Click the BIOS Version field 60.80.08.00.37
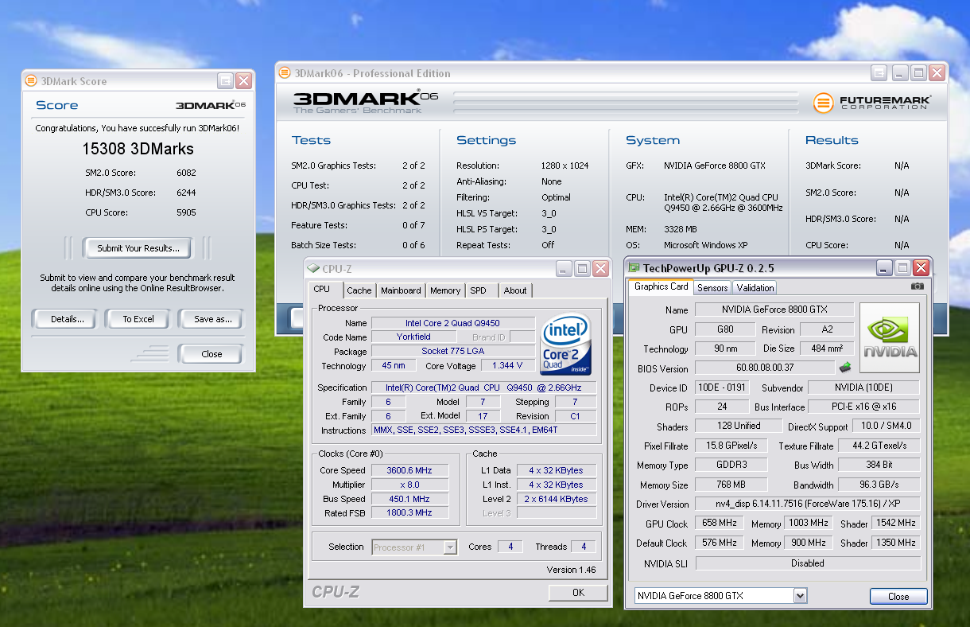Screen dimensions: 970x627 (765, 368)
